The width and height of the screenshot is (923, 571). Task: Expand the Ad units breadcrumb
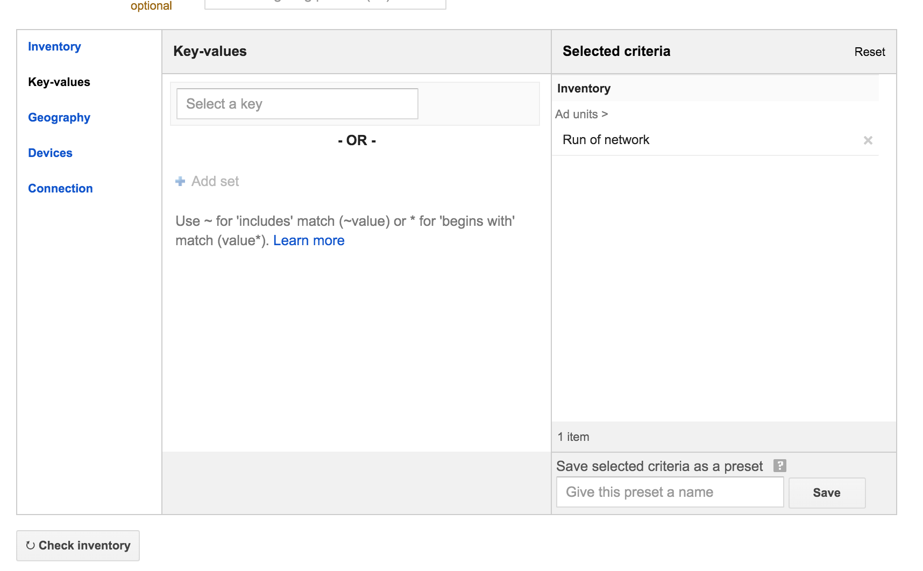[581, 115]
